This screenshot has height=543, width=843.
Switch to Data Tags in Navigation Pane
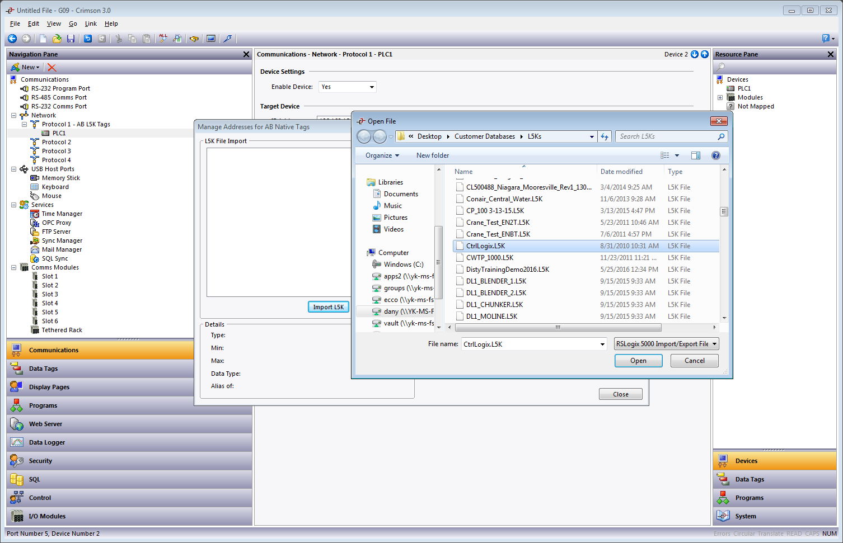pyautogui.click(x=129, y=369)
